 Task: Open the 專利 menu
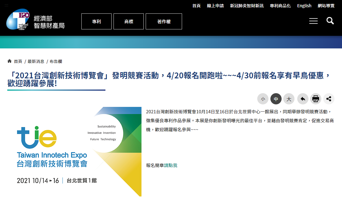tap(96, 21)
